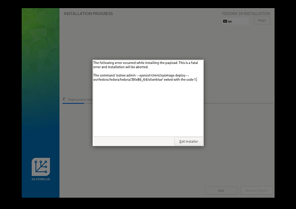Click the installation progress bar

pos(168,103)
